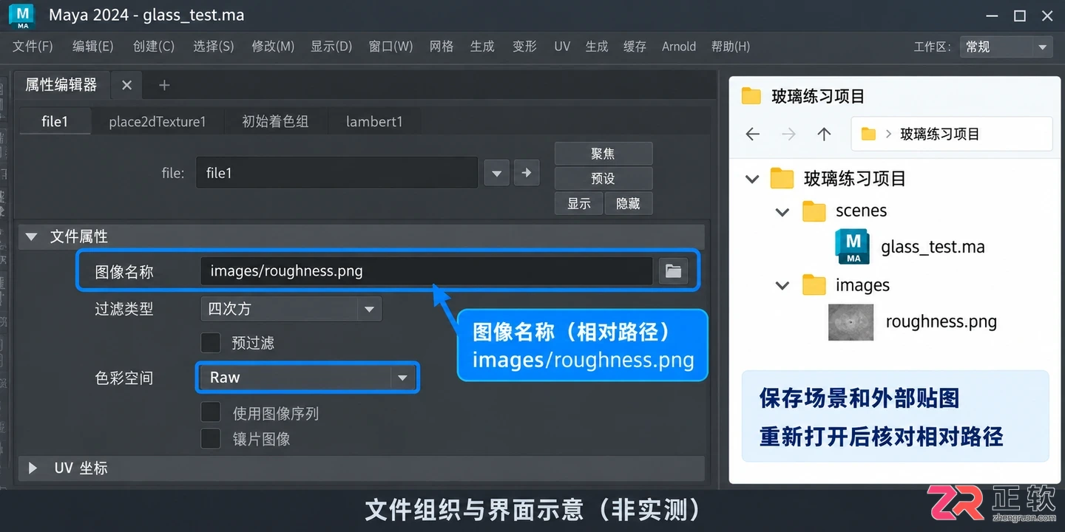Click the file name field showing file1
The width and height of the screenshot is (1065, 532).
tap(337, 173)
